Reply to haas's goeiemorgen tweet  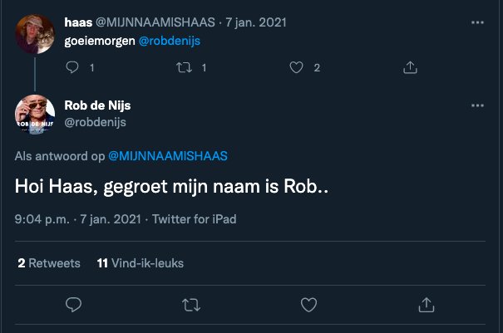point(72,68)
